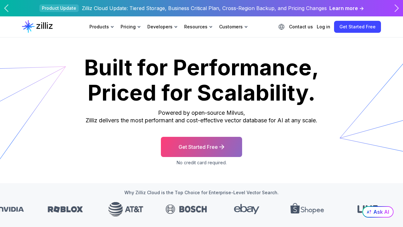
Task: Click the Bosch customer logo
Action: pyautogui.click(x=186, y=209)
